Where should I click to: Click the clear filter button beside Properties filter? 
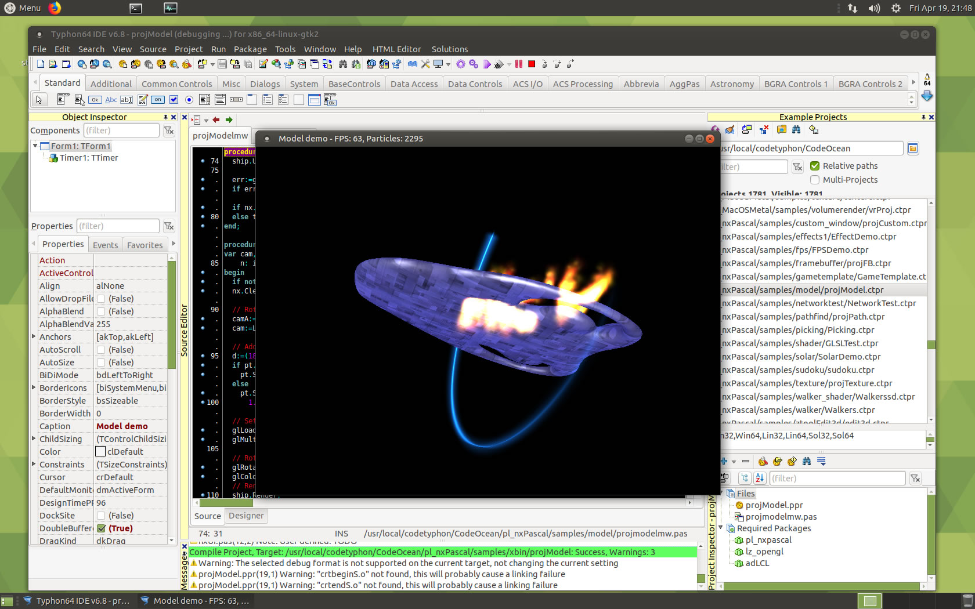coord(169,226)
